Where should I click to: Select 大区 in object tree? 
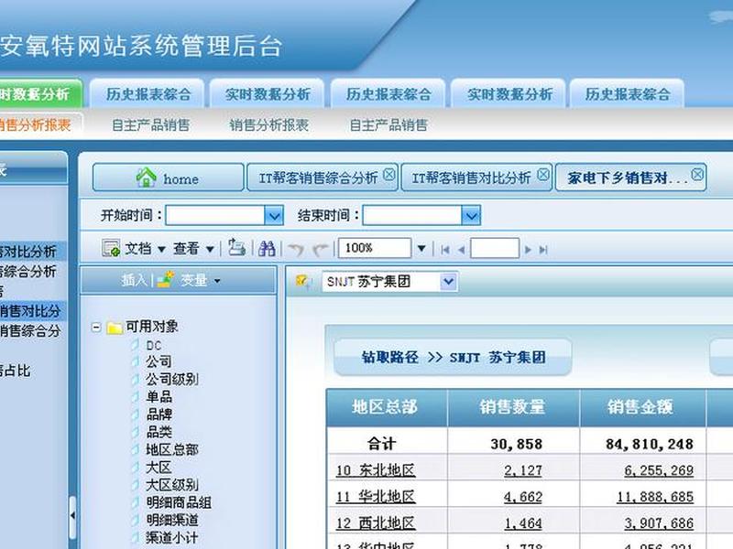tap(159, 467)
